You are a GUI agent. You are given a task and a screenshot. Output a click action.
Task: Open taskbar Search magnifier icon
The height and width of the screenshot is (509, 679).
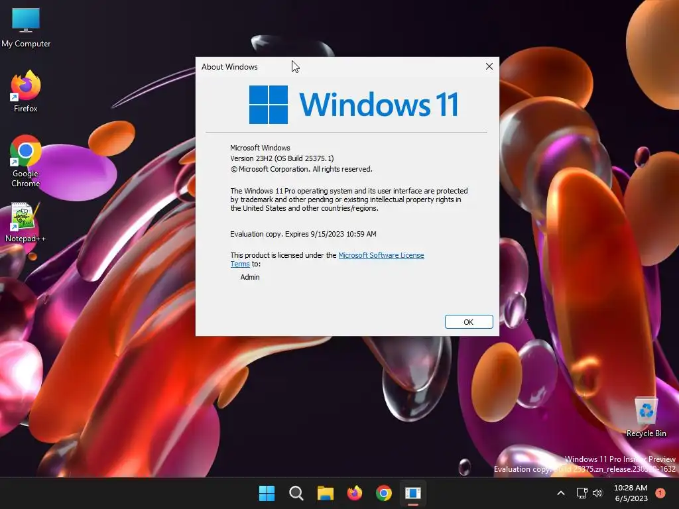click(296, 493)
